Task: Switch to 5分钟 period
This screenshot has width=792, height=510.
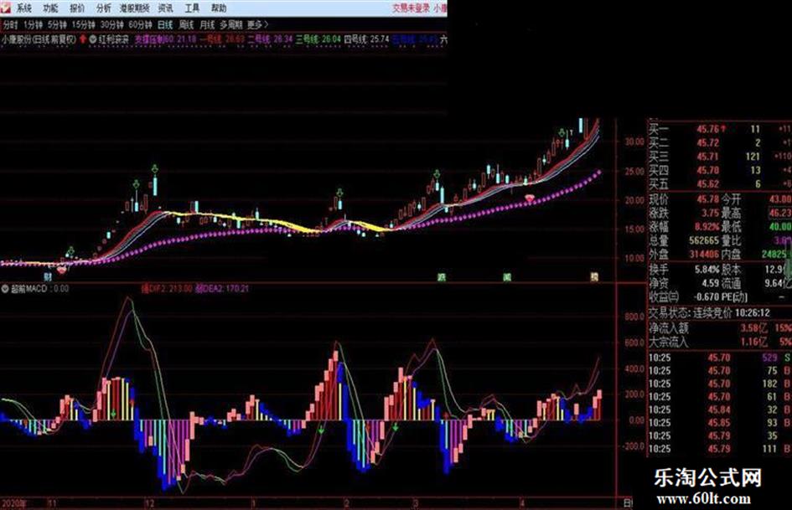Action: (x=57, y=24)
